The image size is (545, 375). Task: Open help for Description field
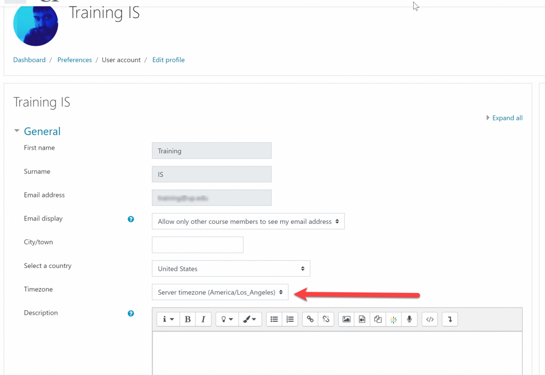pyautogui.click(x=131, y=313)
